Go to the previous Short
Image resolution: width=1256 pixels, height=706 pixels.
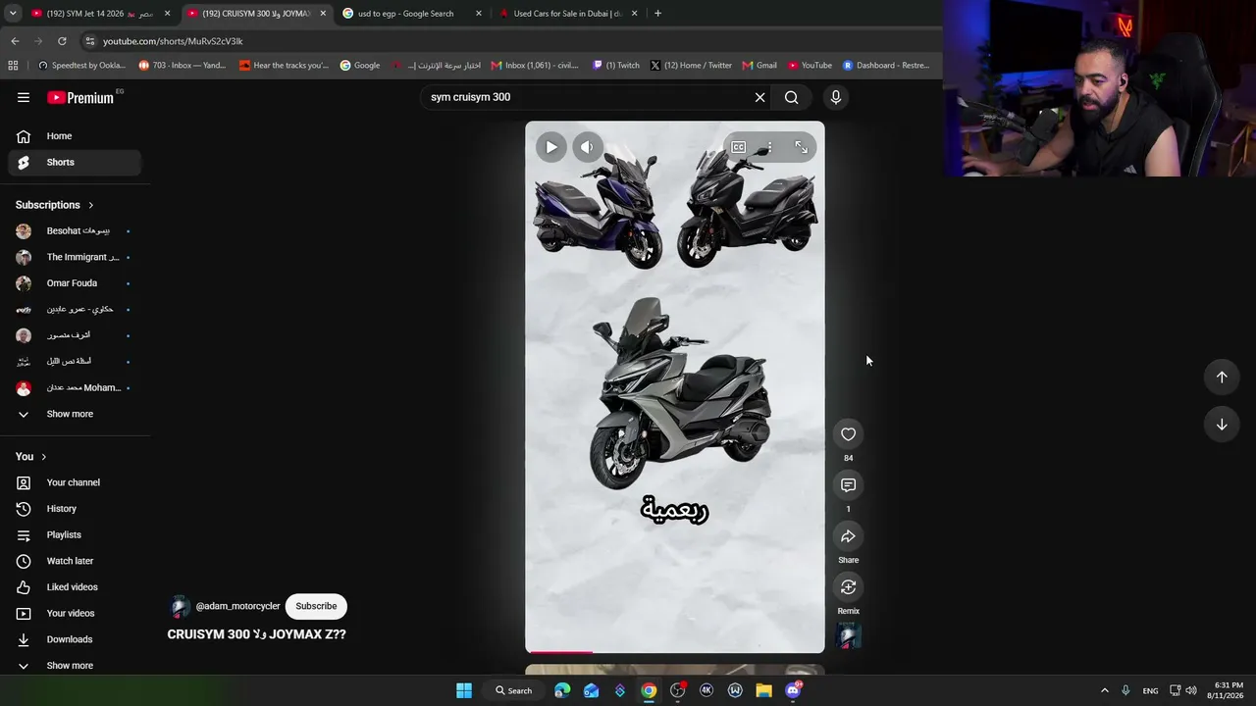[1222, 378]
